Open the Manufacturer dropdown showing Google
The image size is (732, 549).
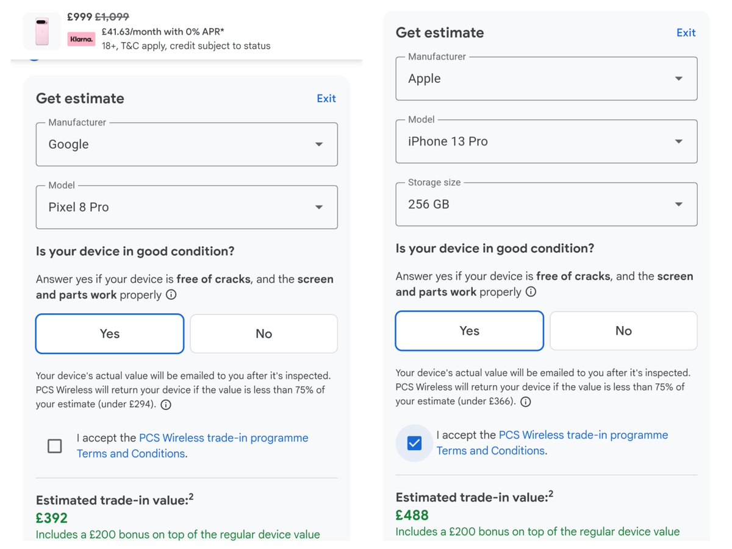click(187, 144)
